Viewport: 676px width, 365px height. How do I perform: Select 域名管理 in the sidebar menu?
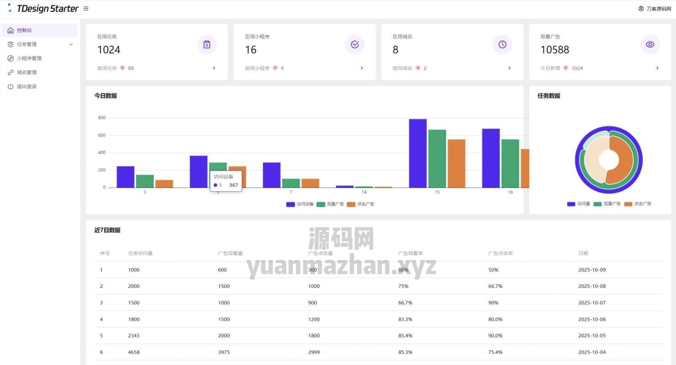tap(26, 72)
